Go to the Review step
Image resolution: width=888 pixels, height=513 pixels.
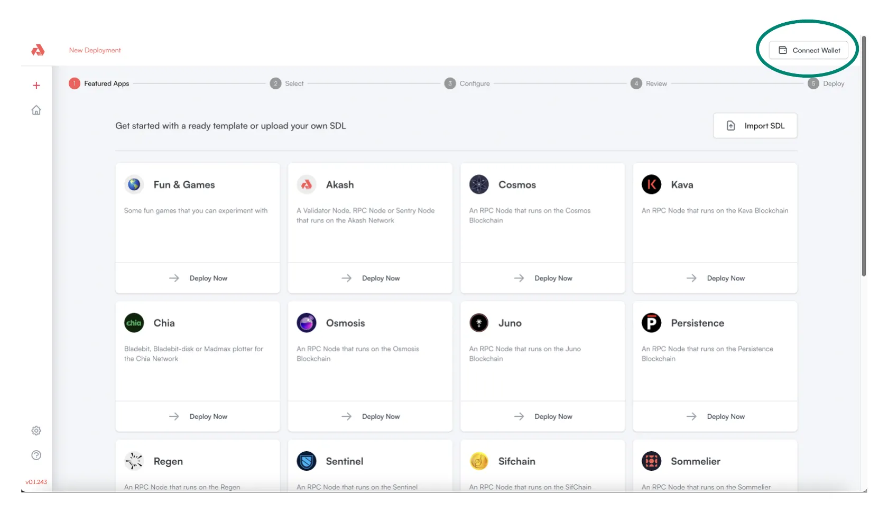tap(650, 83)
